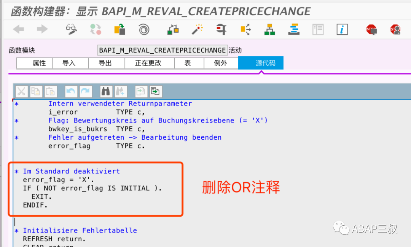Image resolution: width=411 pixels, height=247 pixels.
Task: Set session breakpoint stop icon
Action: [371, 29]
